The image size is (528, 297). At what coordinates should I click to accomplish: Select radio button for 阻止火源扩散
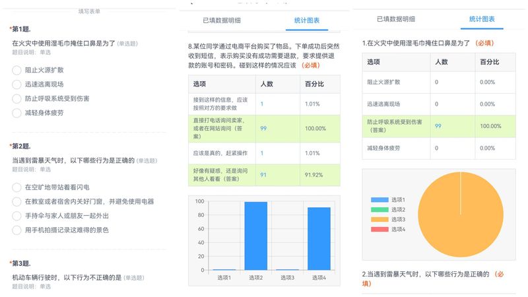point(16,70)
